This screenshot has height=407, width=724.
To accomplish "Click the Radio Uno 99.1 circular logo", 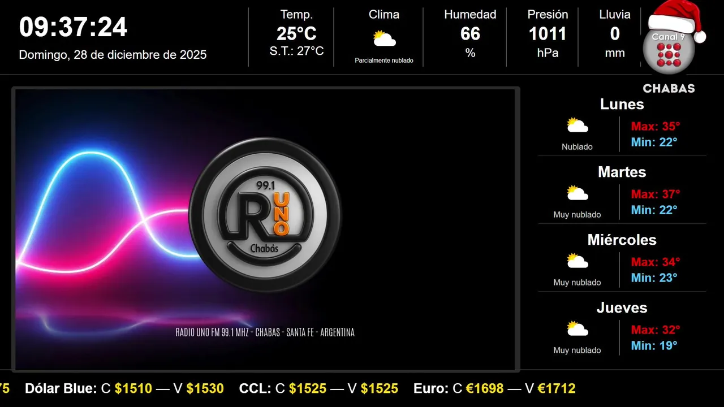I will pos(265,214).
